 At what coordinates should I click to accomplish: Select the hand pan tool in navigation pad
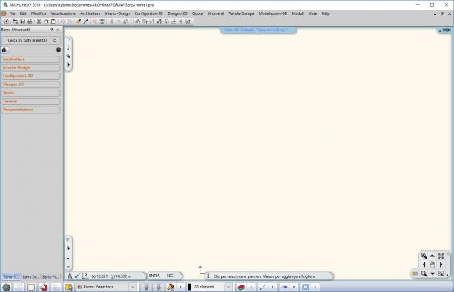tap(432, 265)
